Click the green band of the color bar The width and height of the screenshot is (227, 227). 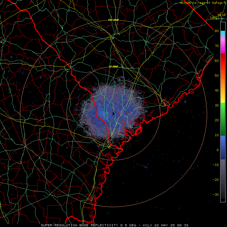point(223,119)
